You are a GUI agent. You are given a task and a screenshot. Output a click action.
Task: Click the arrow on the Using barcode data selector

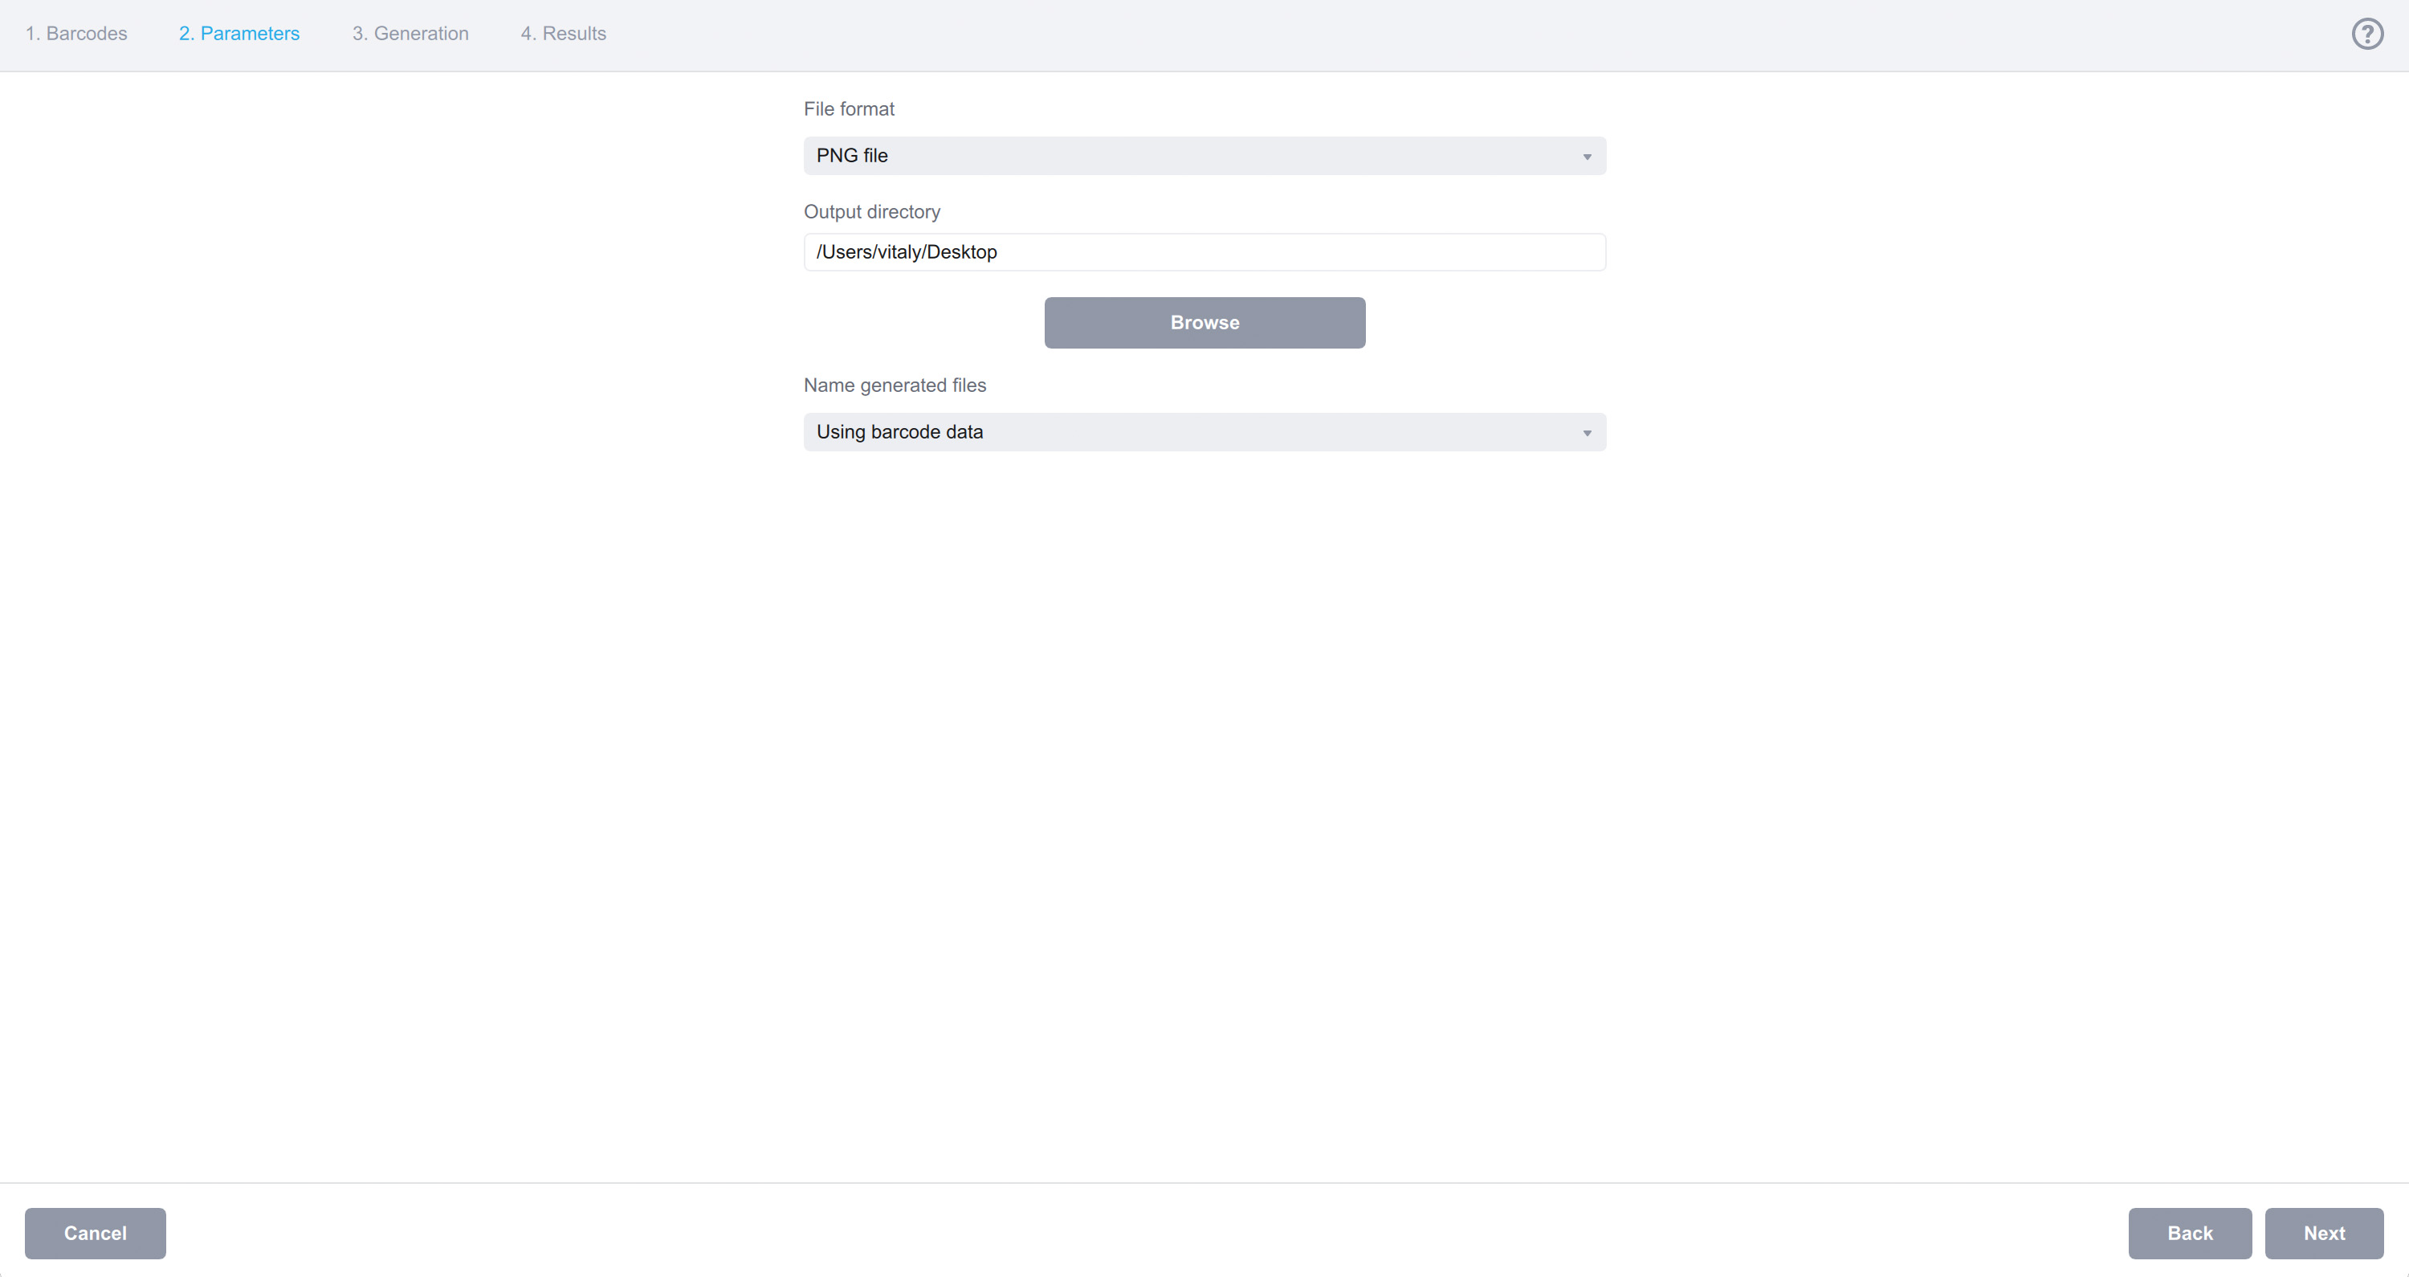click(x=1587, y=431)
